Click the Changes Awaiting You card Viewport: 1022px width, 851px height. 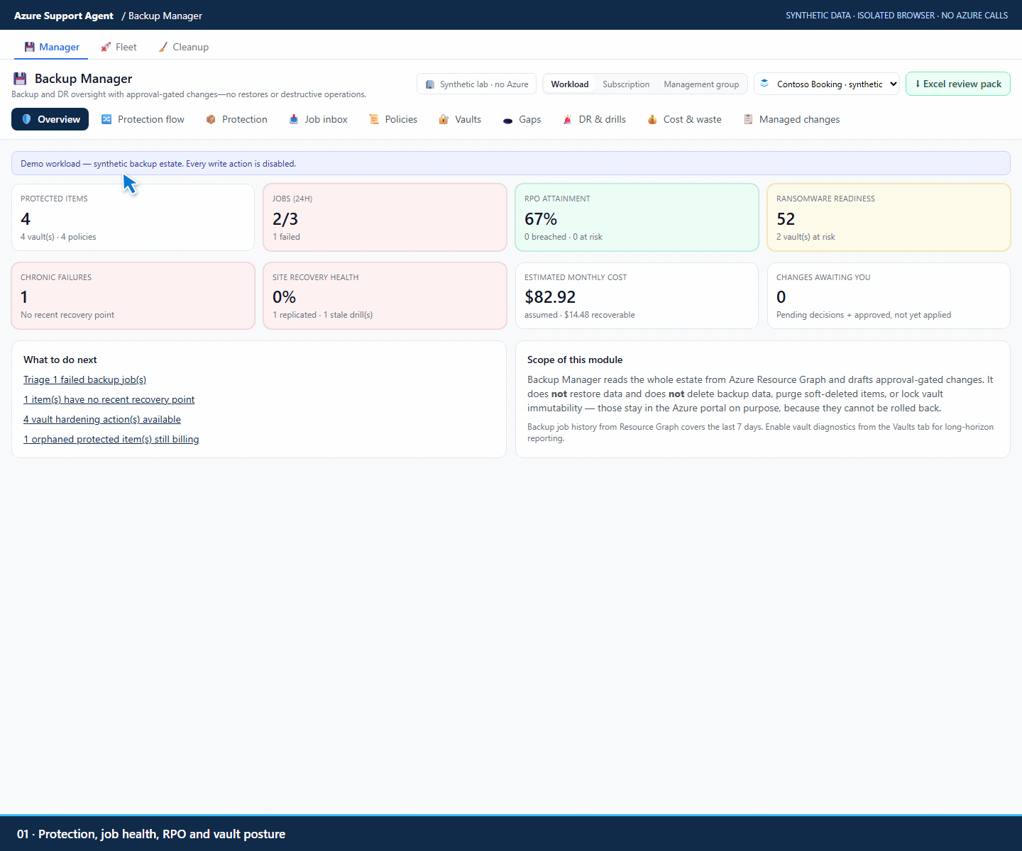(x=889, y=296)
